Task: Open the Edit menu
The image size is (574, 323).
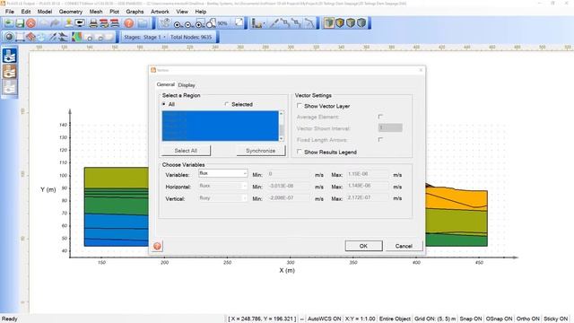Action: [26, 12]
